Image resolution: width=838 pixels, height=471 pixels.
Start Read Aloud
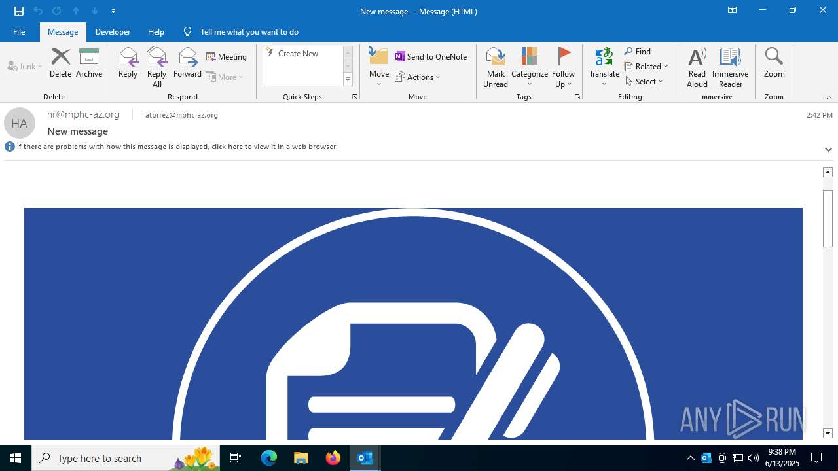(697, 67)
